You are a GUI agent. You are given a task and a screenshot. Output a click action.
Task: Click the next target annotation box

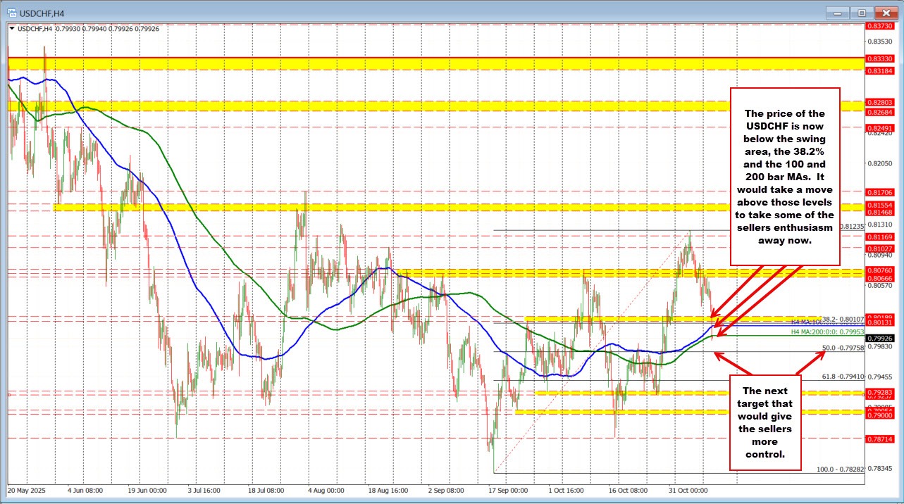(765, 422)
